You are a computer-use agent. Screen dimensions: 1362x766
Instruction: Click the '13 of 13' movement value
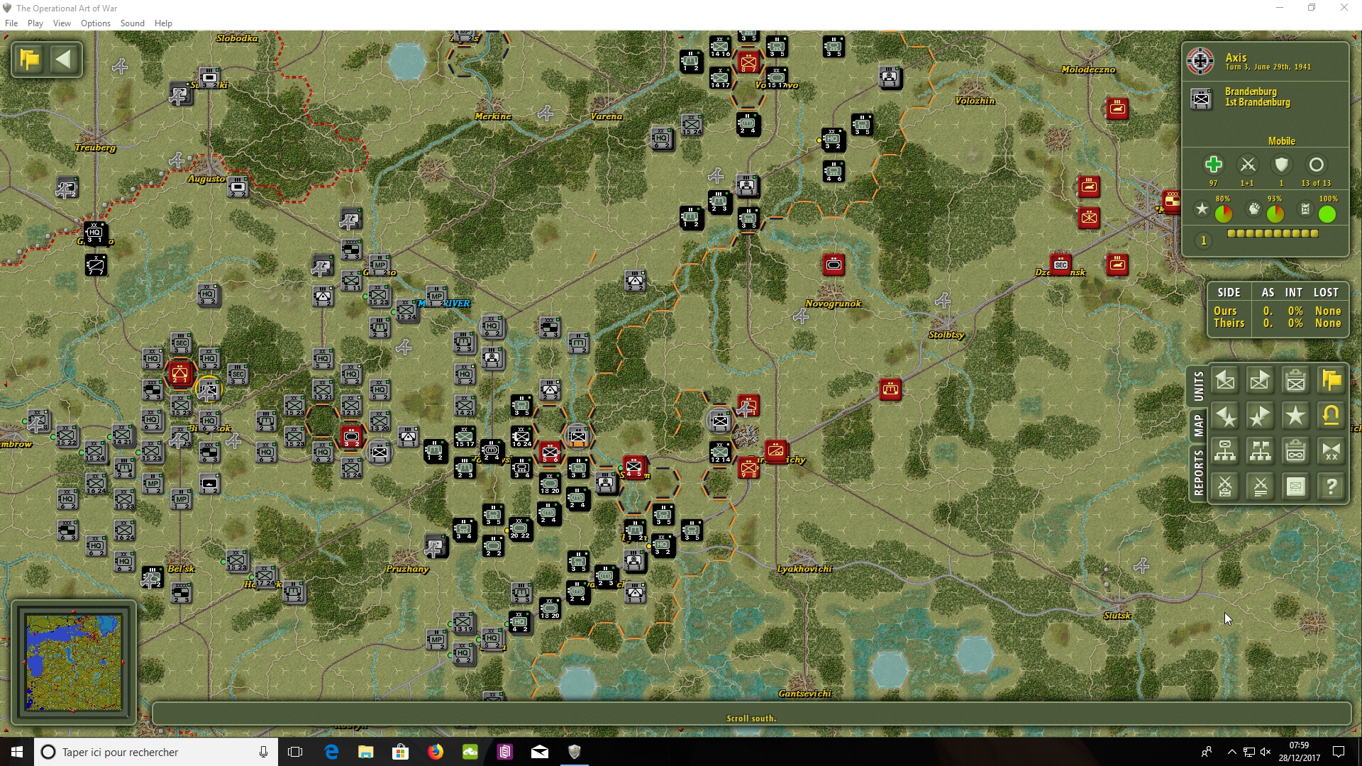[x=1316, y=183]
